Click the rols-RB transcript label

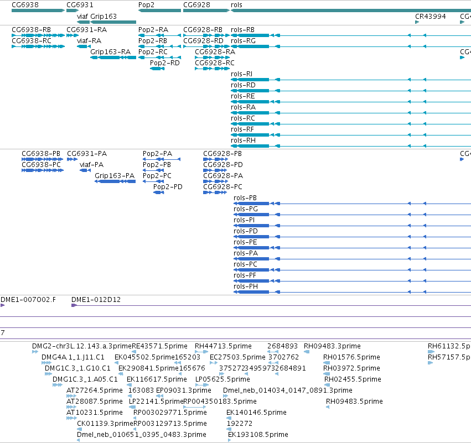tap(242, 30)
